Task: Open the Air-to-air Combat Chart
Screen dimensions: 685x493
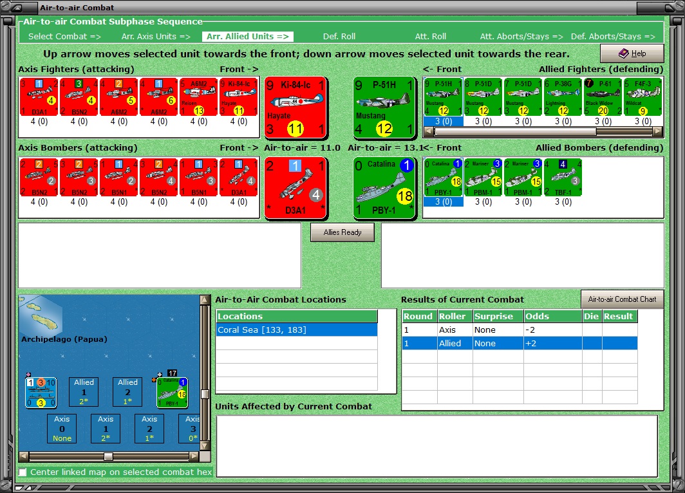Action: (622, 299)
